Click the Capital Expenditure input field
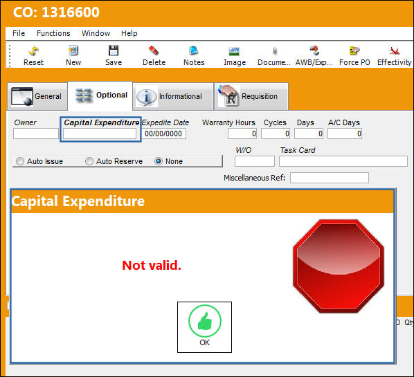The image size is (414, 377). coord(100,134)
